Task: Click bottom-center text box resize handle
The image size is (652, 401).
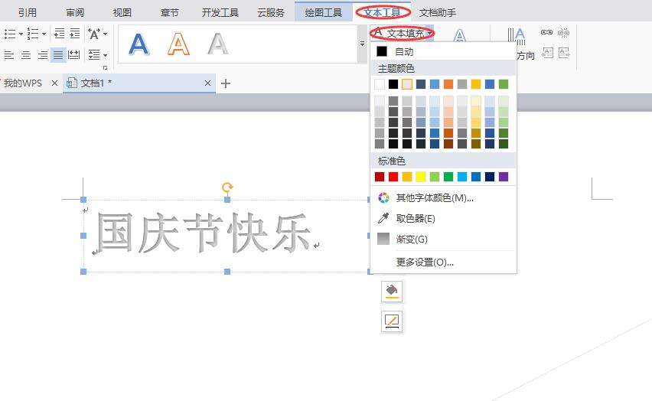Action: pyautogui.click(x=227, y=272)
